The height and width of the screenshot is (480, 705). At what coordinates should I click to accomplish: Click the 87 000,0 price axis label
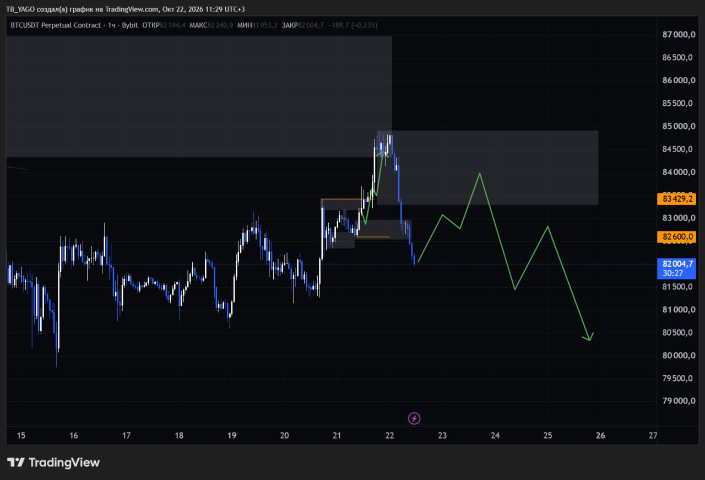(x=679, y=35)
